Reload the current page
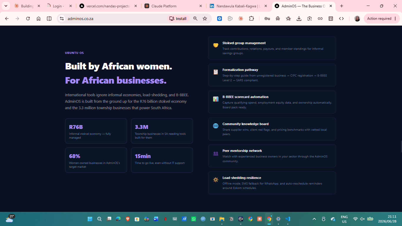 (x=28, y=19)
